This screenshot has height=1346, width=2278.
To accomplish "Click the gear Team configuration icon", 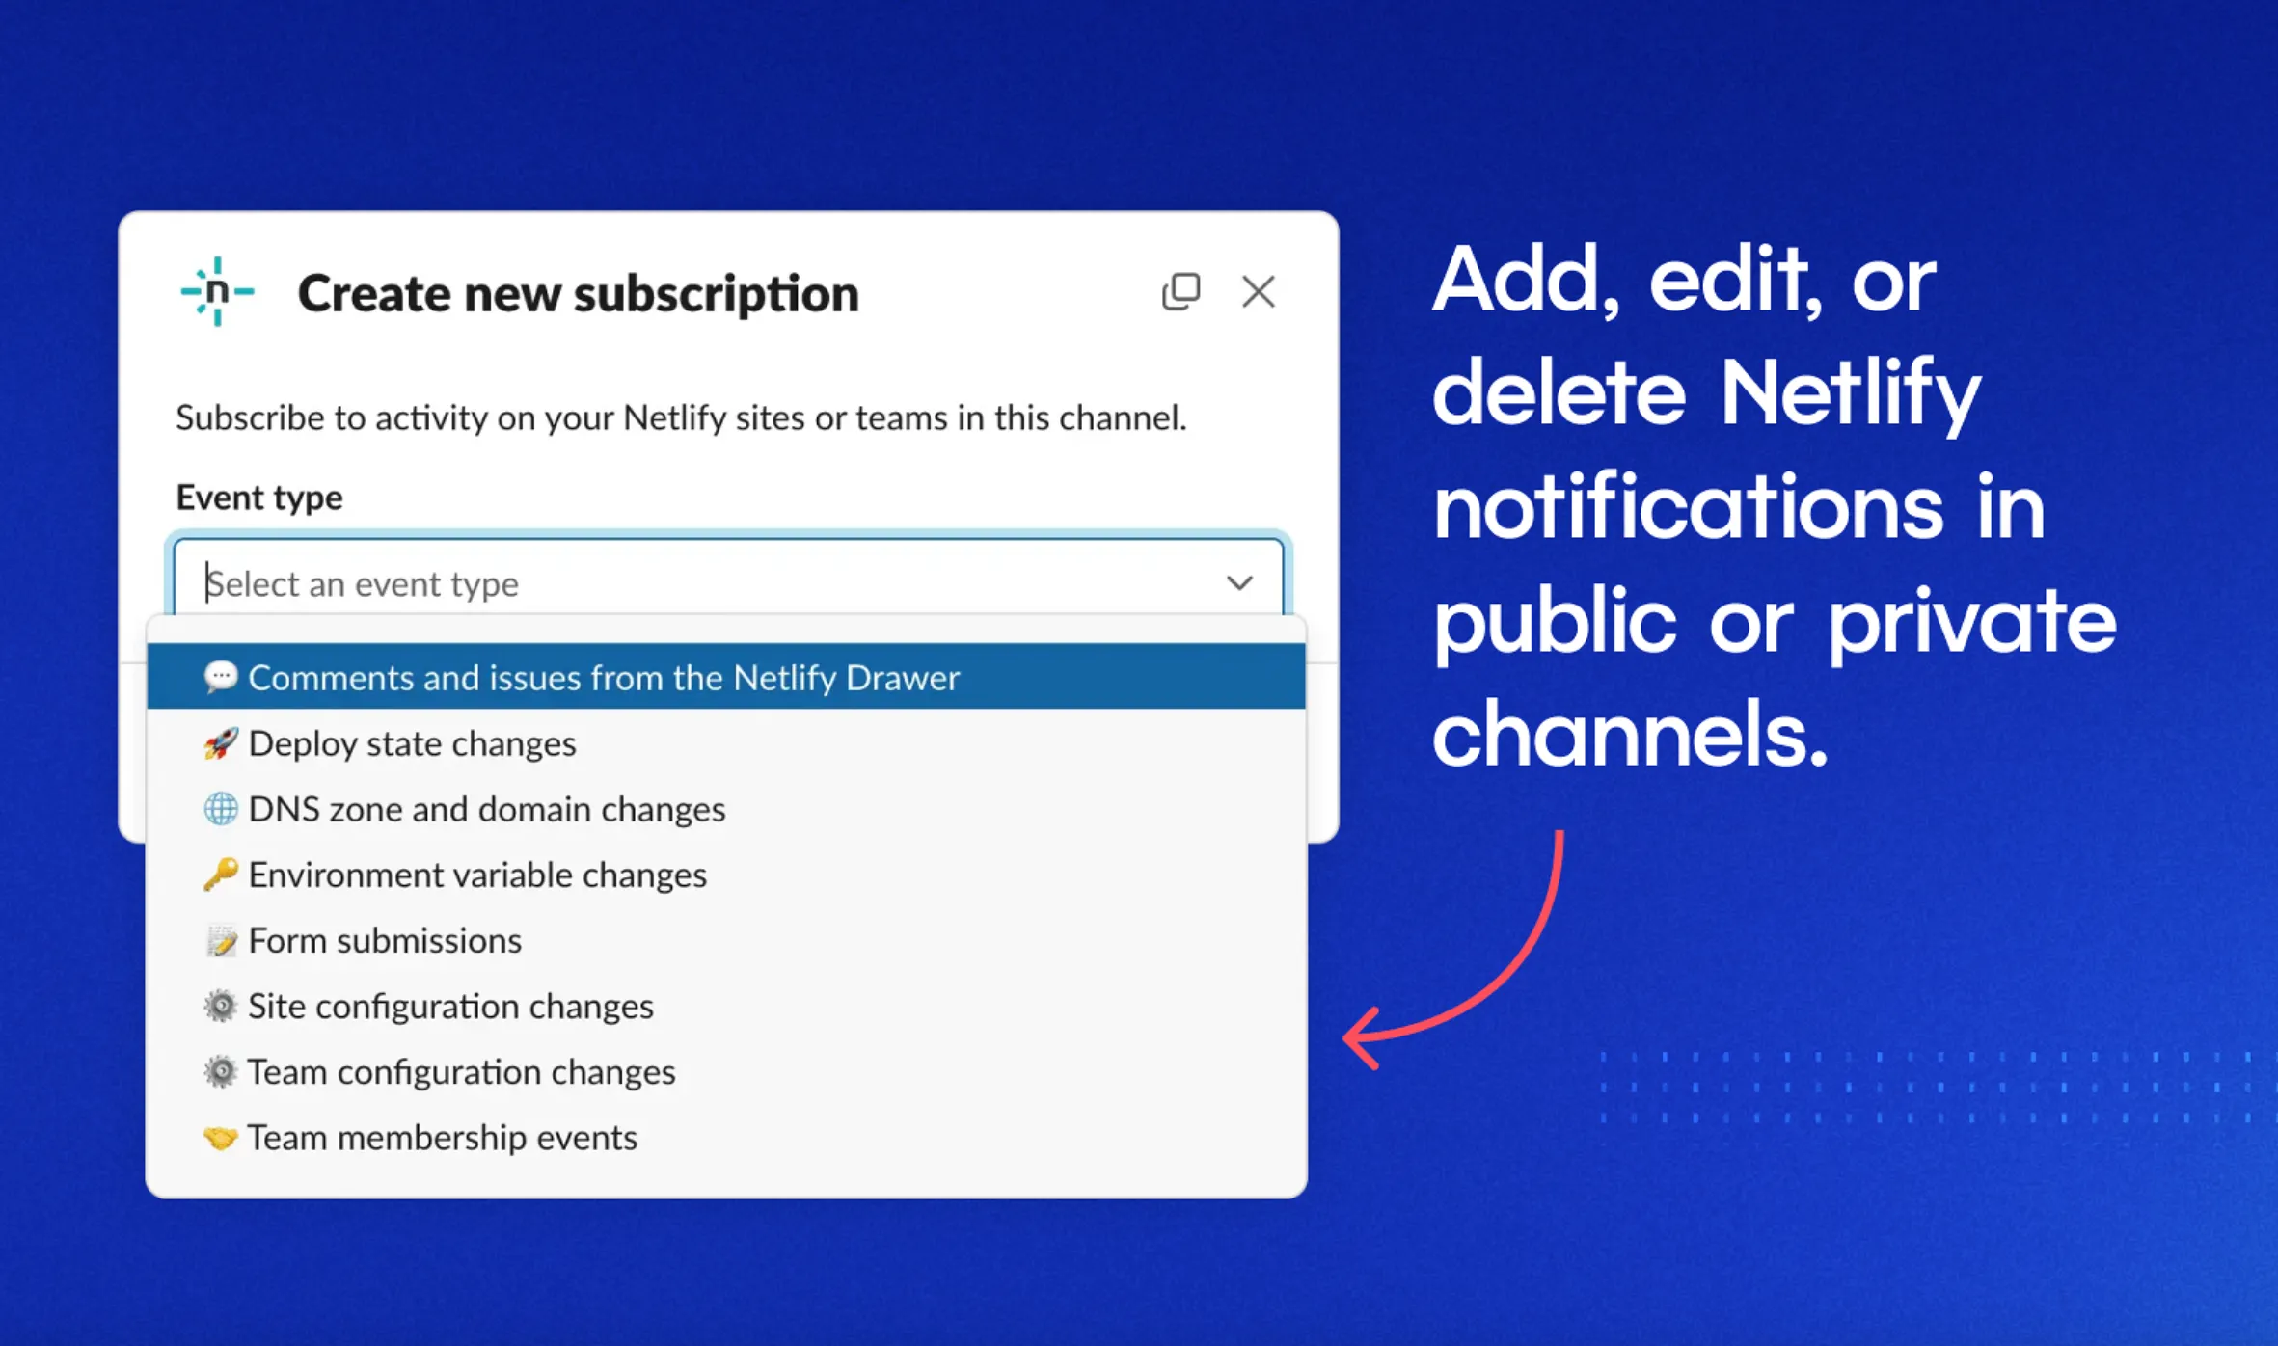I will tap(221, 1071).
